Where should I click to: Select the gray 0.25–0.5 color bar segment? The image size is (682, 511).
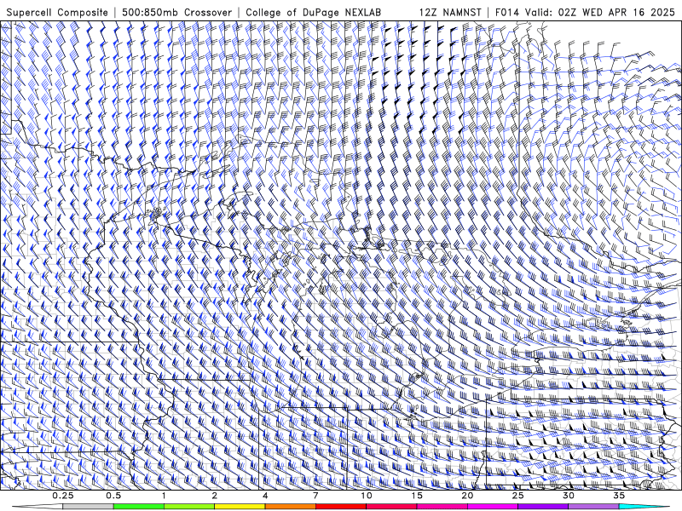point(88,507)
